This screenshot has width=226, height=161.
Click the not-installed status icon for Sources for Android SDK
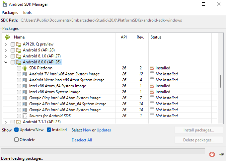point(152,116)
